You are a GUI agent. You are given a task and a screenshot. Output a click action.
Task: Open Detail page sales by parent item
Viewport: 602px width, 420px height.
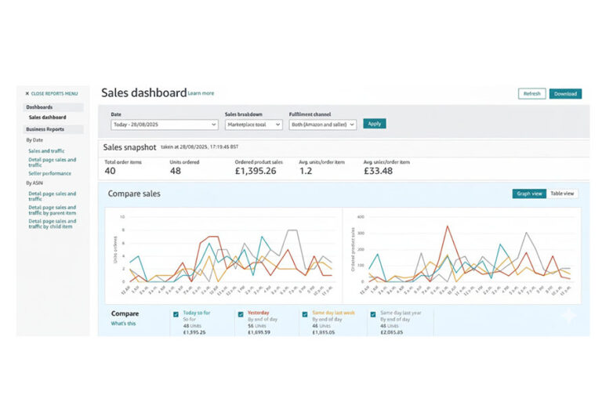tap(52, 208)
